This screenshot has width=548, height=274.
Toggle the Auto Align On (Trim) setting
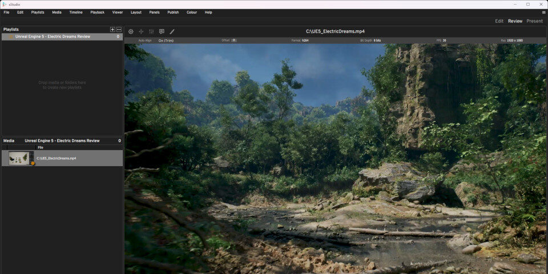[166, 41]
